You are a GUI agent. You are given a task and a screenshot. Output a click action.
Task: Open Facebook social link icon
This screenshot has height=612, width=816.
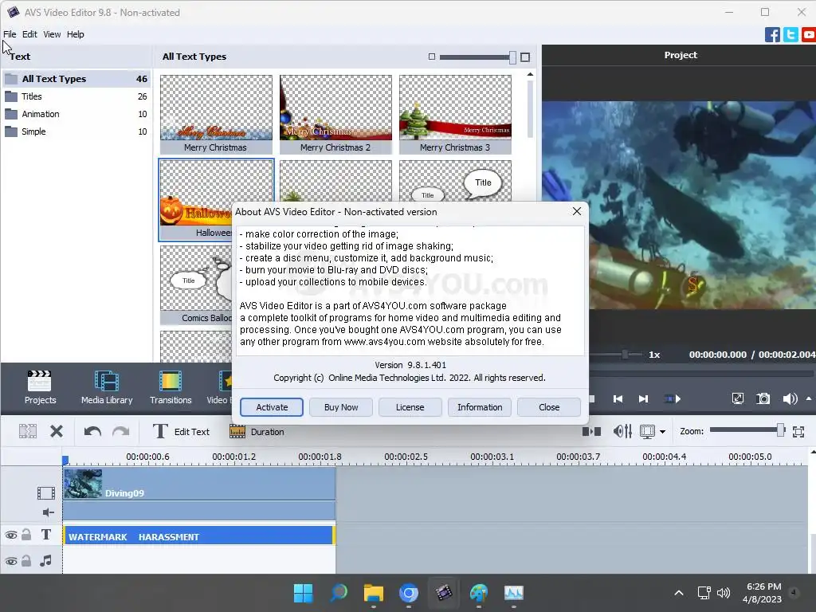tap(772, 35)
